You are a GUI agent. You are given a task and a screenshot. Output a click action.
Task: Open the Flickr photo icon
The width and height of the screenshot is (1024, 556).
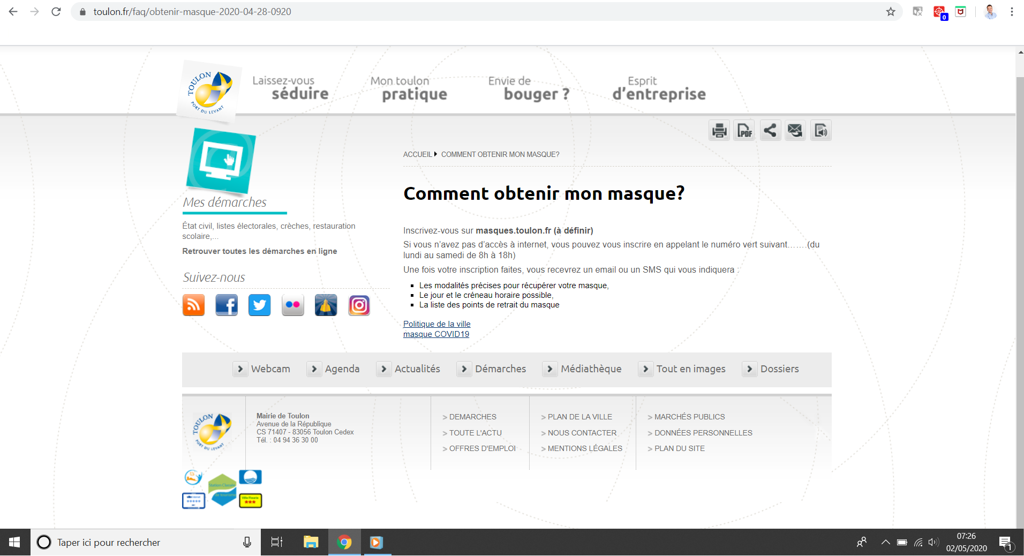293,305
